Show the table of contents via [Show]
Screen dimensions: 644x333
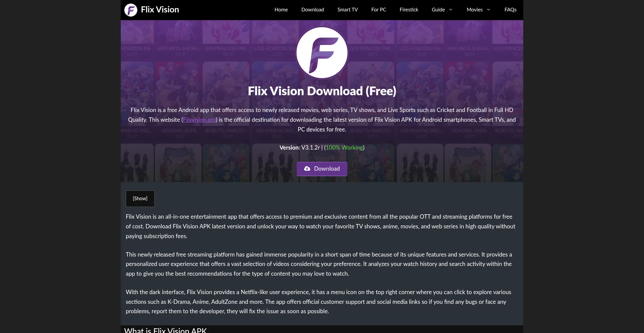(x=140, y=199)
